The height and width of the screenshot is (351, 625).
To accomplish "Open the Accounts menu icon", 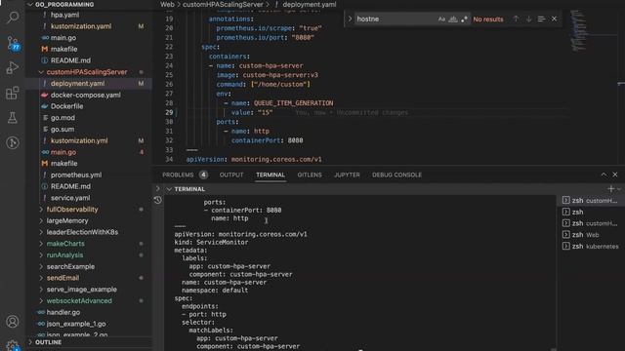I will (x=13, y=321).
